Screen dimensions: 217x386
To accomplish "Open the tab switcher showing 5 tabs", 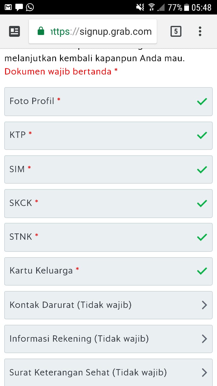I will point(176,31).
